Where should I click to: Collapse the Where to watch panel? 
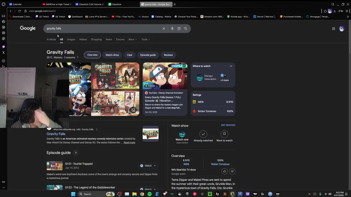coord(231,66)
